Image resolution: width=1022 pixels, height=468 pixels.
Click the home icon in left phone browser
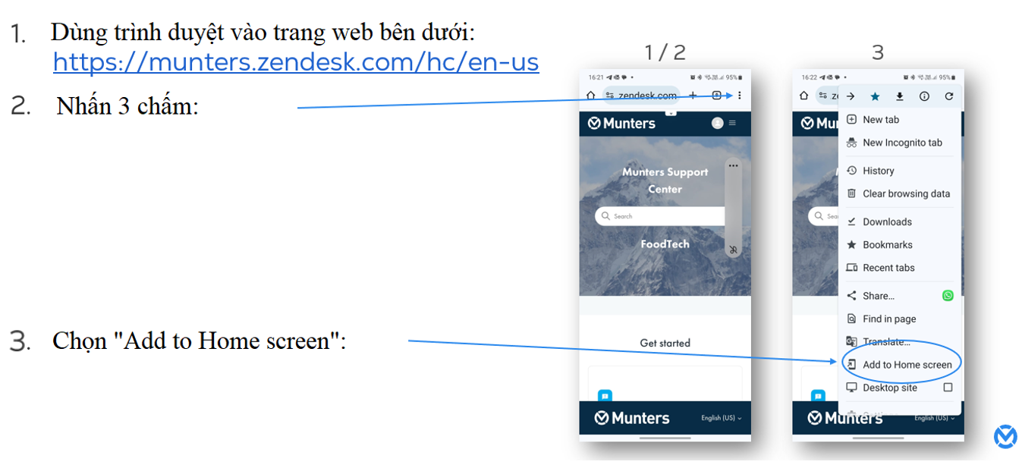[590, 96]
